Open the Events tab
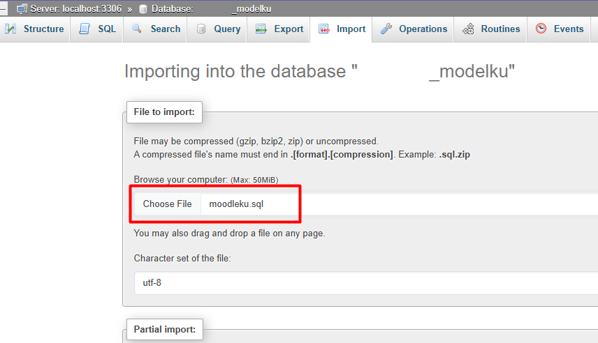 [x=559, y=29]
